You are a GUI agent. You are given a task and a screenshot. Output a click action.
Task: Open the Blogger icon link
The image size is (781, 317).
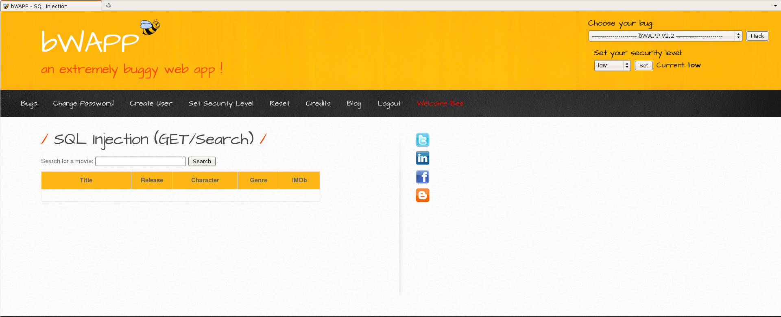[423, 195]
